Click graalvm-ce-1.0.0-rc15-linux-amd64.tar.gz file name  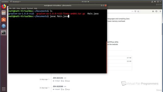(61, 14)
